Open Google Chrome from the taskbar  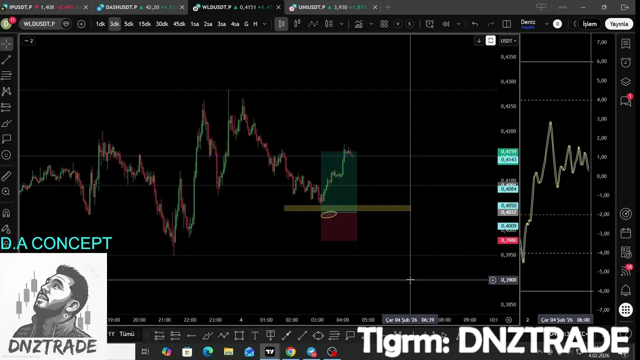[290, 352]
